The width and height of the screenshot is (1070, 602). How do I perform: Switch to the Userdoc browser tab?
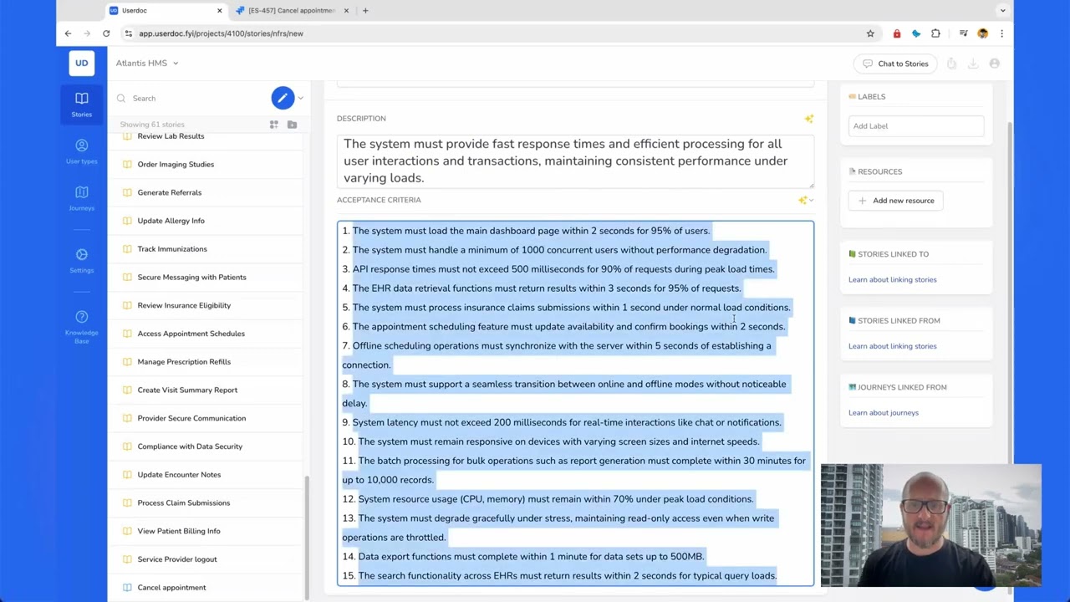pyautogui.click(x=166, y=11)
